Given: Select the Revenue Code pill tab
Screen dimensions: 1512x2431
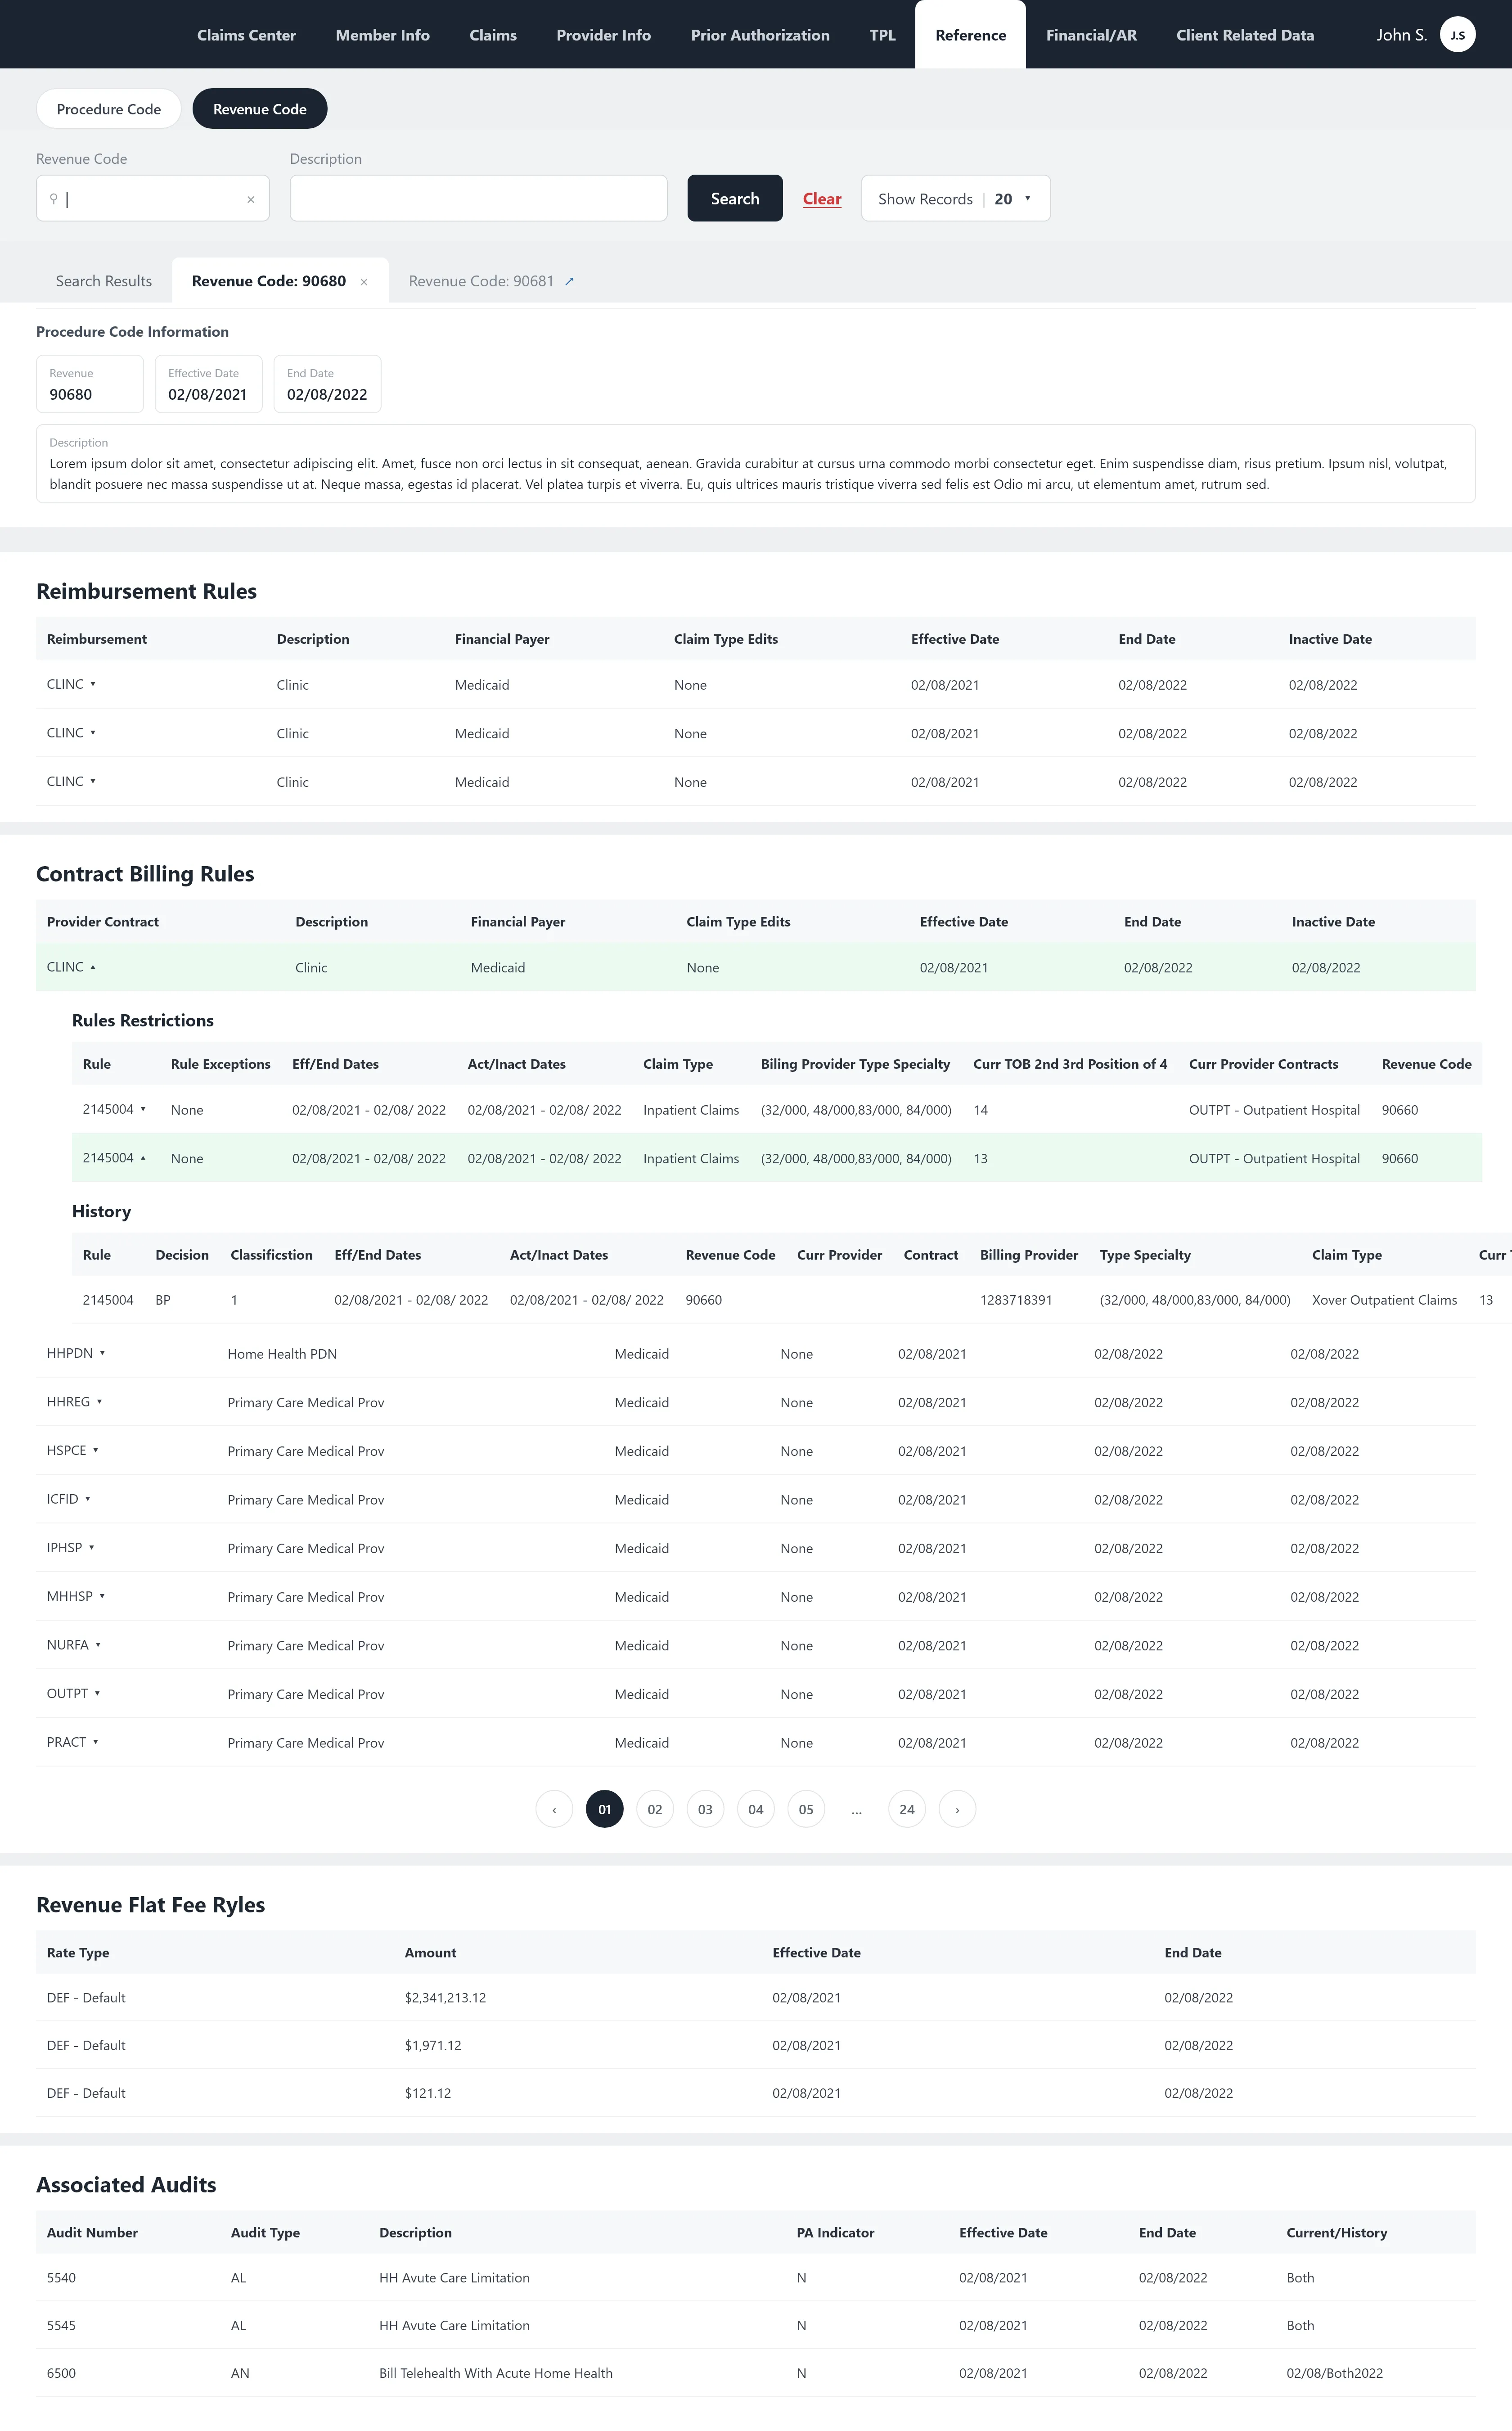Looking at the screenshot, I should click(x=259, y=109).
